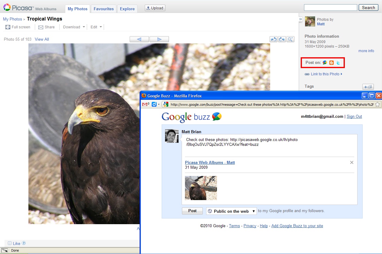This screenshot has width=382, height=254.
Task: Click the Share envelope button
Action: tap(47, 27)
